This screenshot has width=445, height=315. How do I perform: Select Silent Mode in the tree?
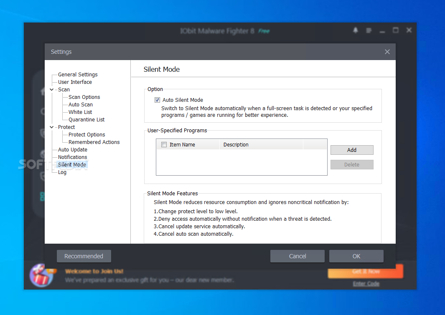[72, 164]
